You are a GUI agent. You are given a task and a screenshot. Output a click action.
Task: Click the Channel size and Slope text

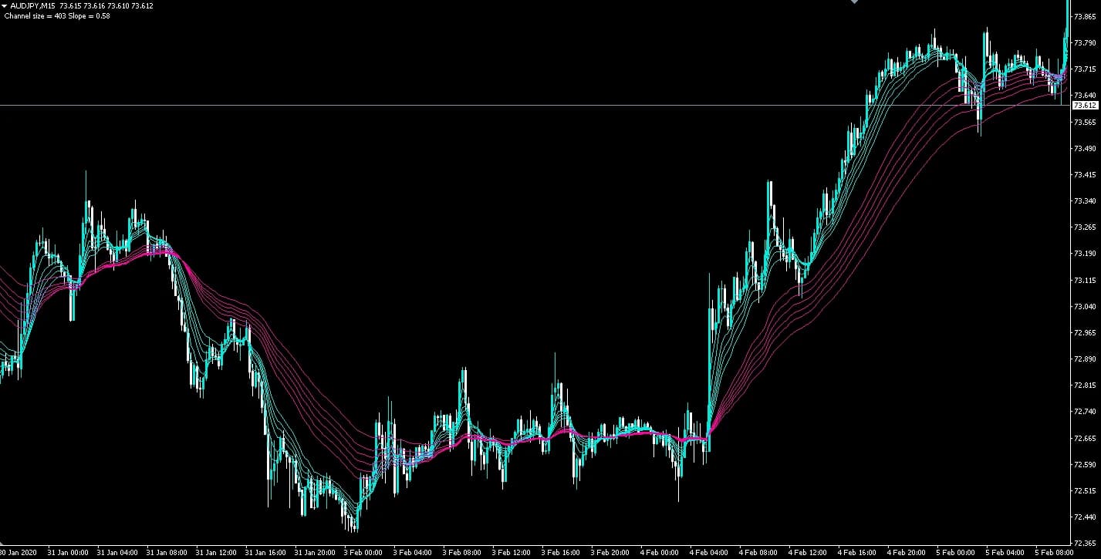coord(57,15)
